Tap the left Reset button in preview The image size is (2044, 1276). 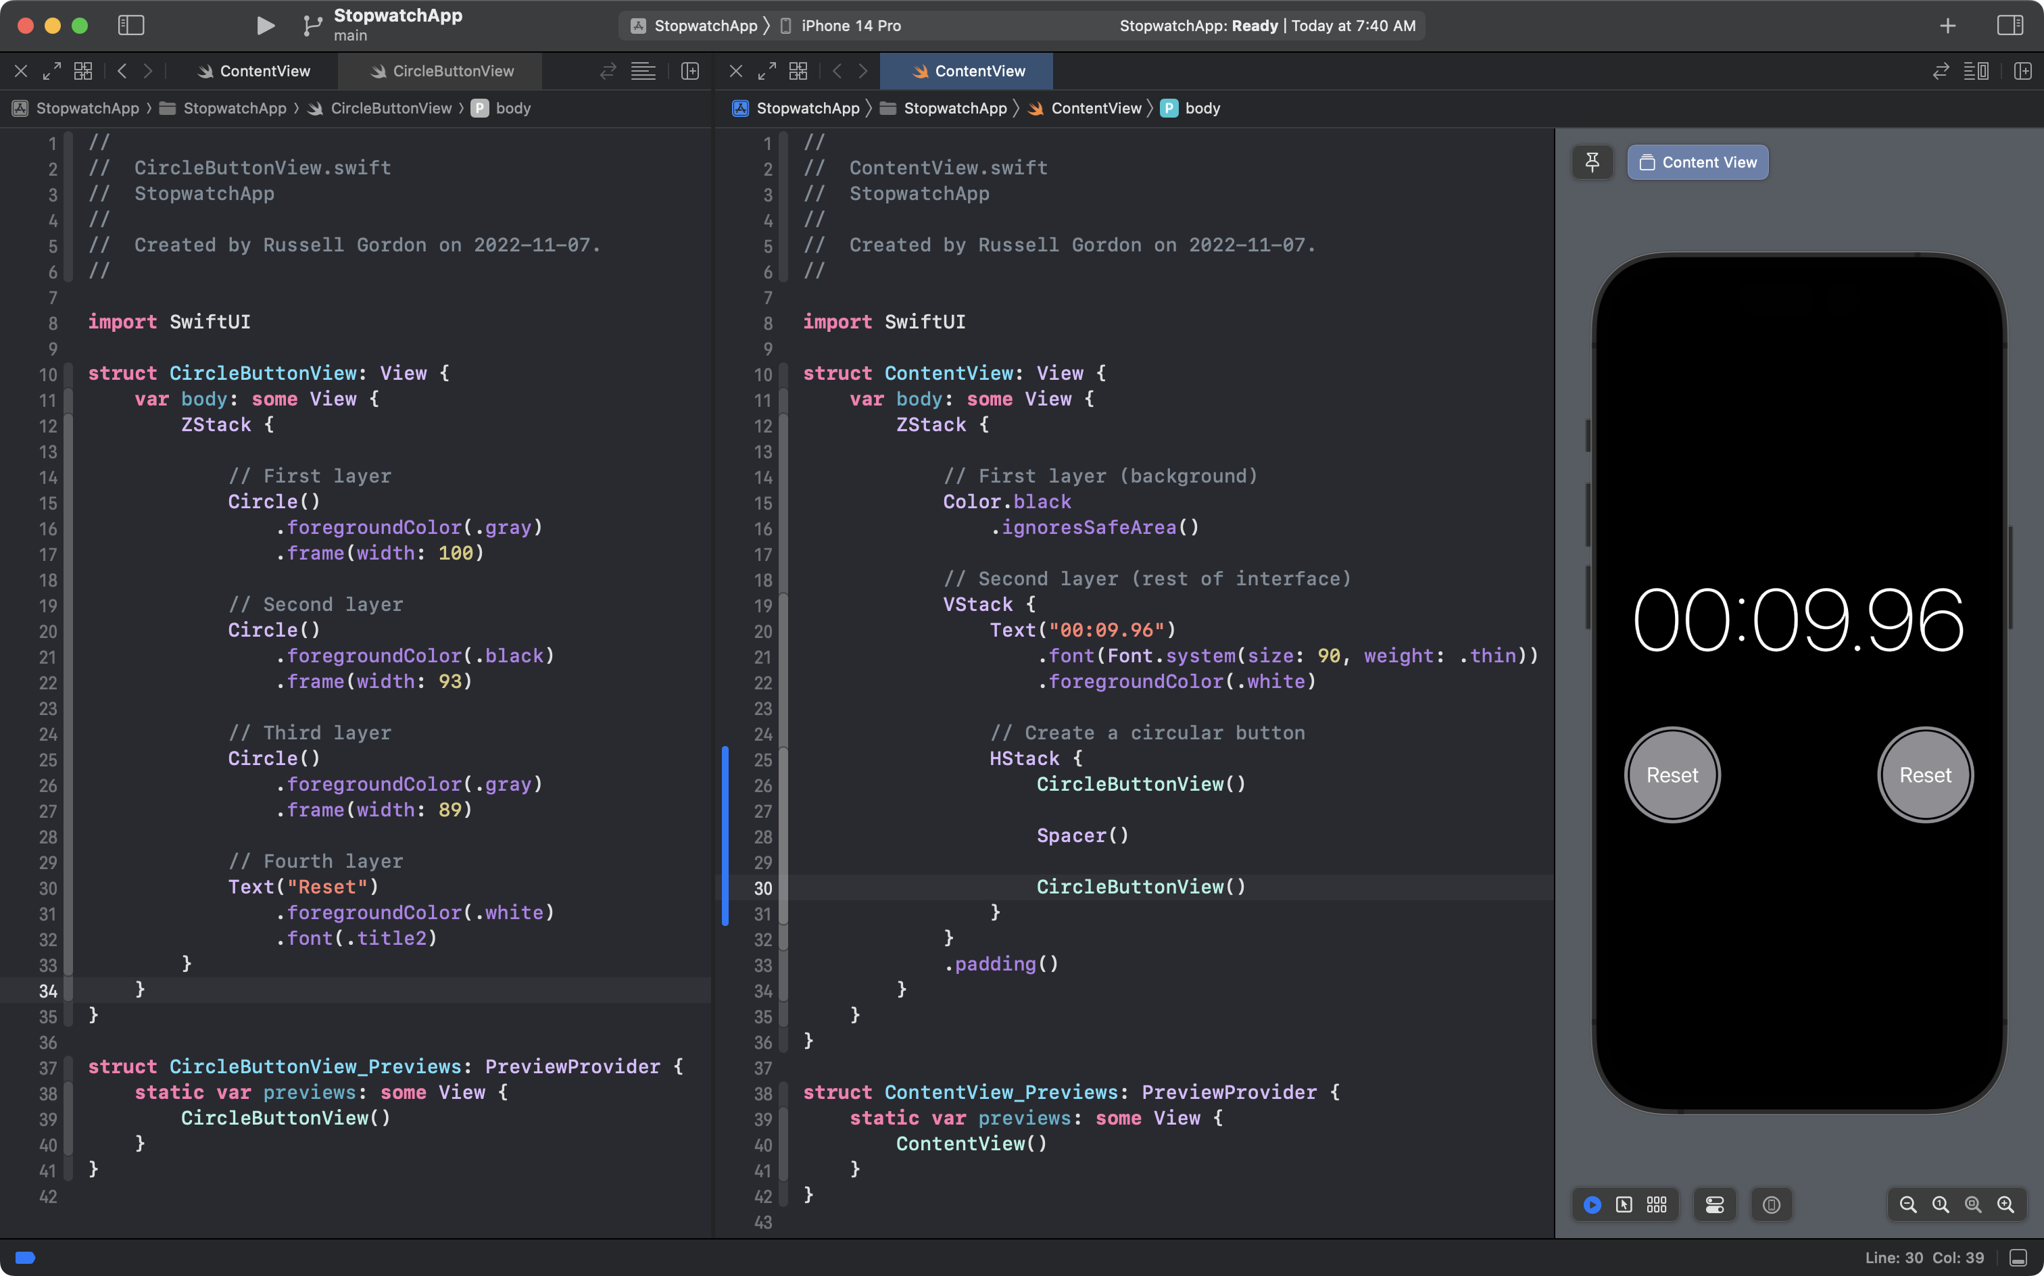[1672, 775]
